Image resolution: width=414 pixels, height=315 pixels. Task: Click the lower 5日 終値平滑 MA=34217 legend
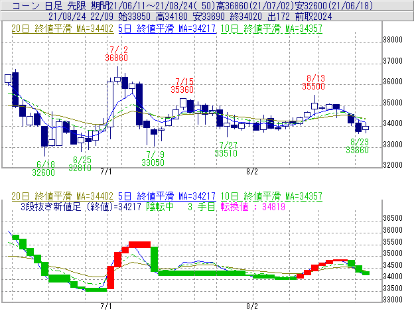[167, 196]
